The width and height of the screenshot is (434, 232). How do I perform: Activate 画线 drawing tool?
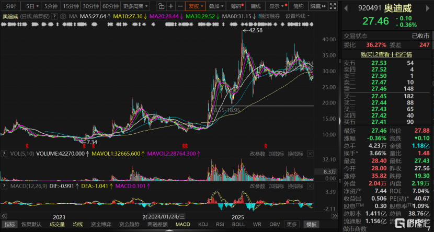(256, 6)
